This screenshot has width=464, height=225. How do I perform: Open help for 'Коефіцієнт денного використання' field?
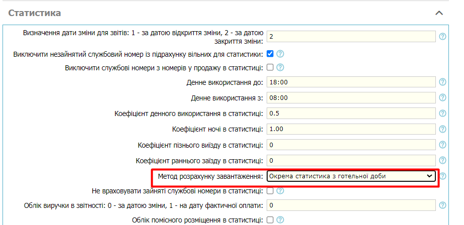point(442,113)
